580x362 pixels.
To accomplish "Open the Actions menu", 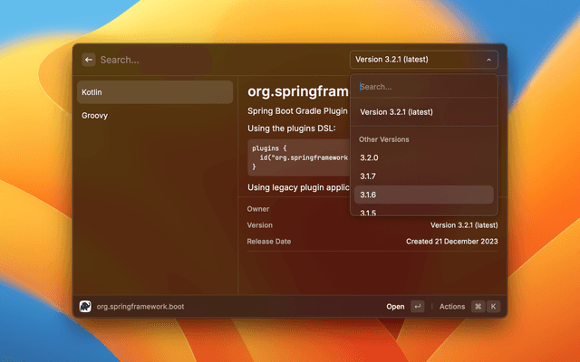I will tap(452, 306).
